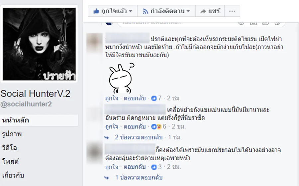Image resolution: width=299 pixels, height=186 pixels.
Task: Click the like reaction icon next to 7
Action: click(x=154, y=98)
